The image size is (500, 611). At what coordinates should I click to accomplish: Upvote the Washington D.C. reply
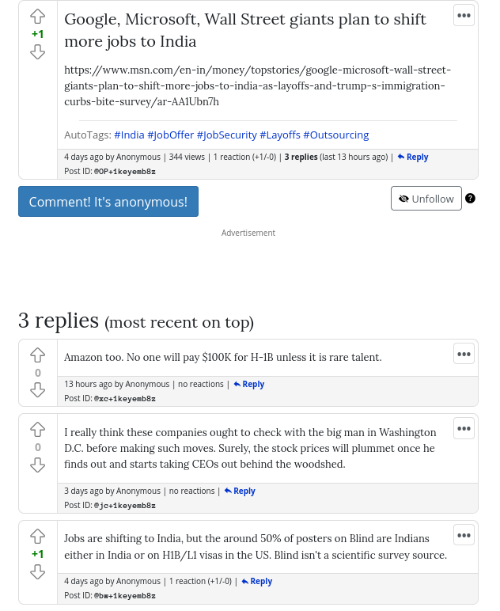tap(38, 430)
